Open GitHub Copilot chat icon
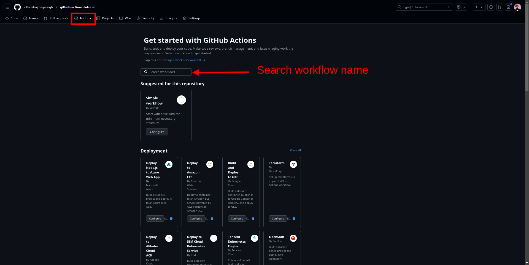Viewport: 529px width, 265px height. click(x=458, y=7)
